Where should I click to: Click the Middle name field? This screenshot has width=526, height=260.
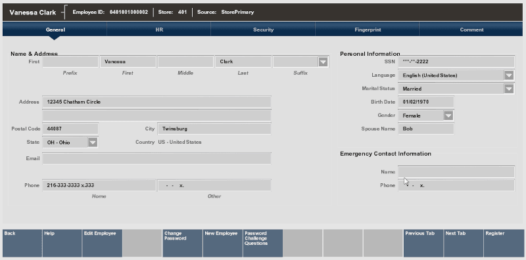185,62
